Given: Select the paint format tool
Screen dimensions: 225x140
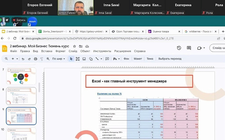Looking at the screenshot, I should 42,59.
